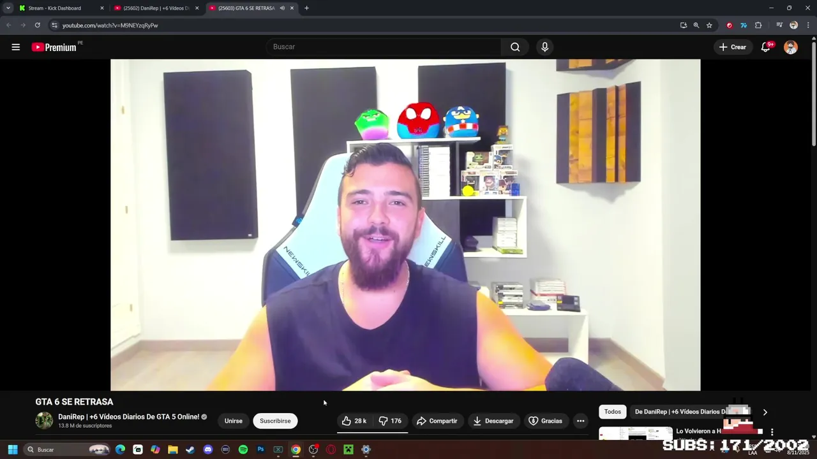Click the red circular extension icon

pyautogui.click(x=730, y=25)
